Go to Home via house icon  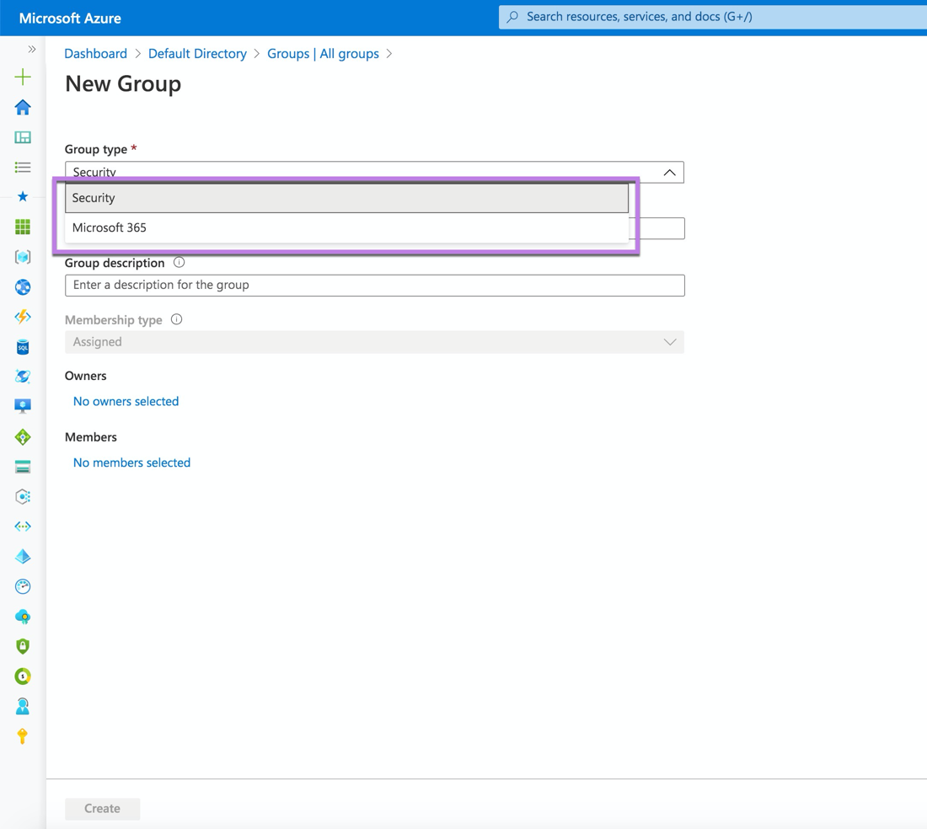click(23, 107)
